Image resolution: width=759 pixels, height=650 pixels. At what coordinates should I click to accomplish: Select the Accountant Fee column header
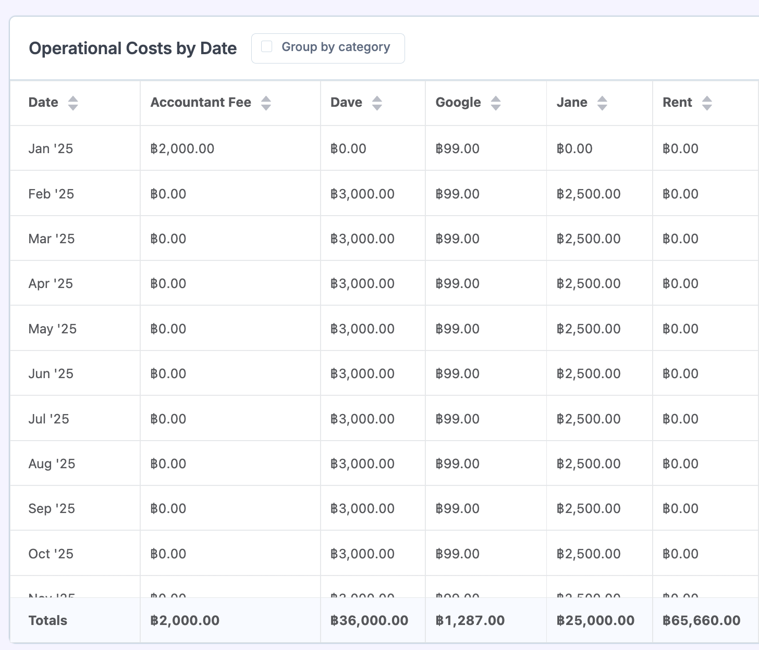tap(201, 103)
